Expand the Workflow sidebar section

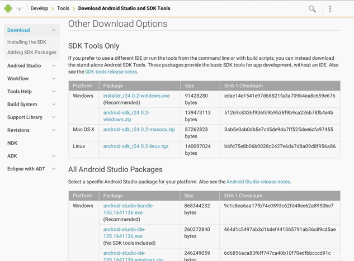pos(54,79)
